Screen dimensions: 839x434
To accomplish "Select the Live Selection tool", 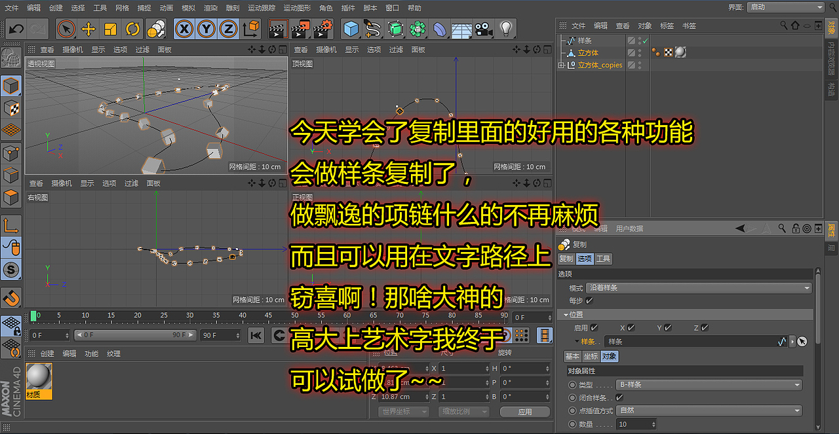I will (66, 29).
